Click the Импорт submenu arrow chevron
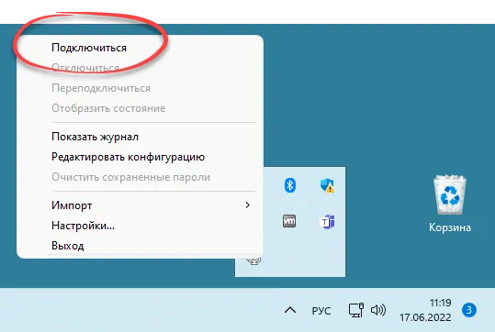This screenshot has width=495, height=332. [248, 205]
